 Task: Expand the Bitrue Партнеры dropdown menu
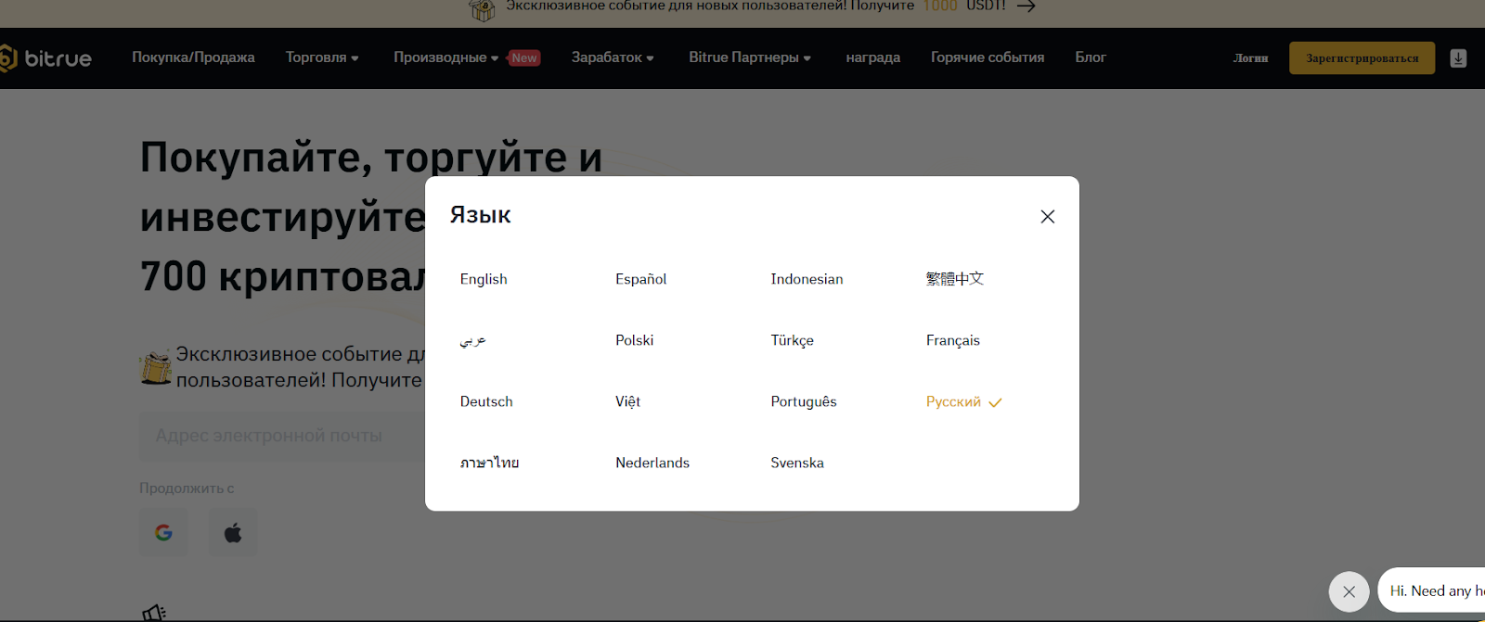coord(750,57)
